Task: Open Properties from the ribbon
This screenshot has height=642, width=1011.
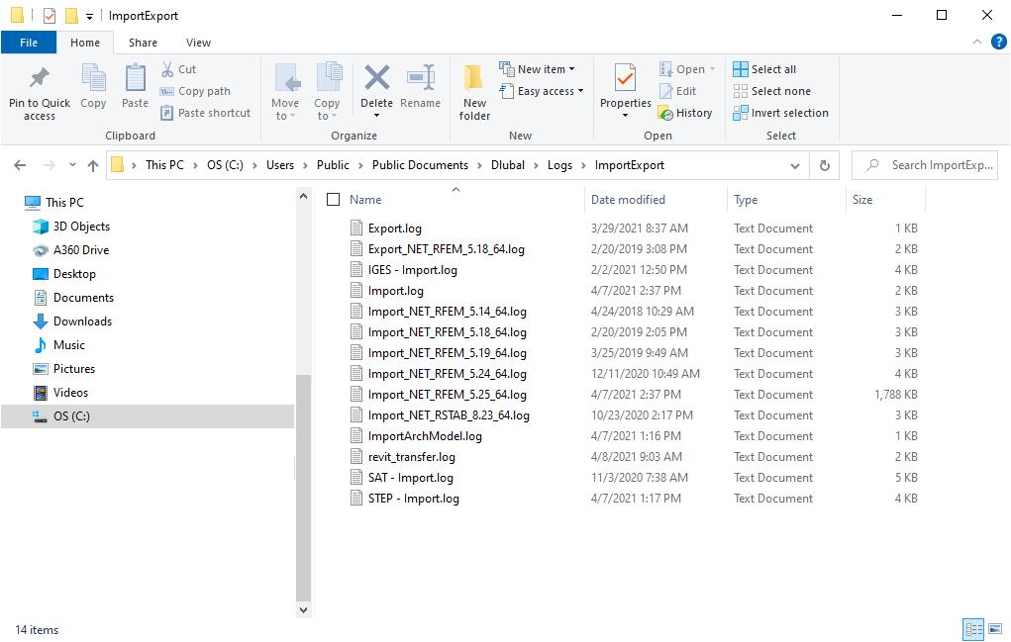Action: click(x=624, y=89)
